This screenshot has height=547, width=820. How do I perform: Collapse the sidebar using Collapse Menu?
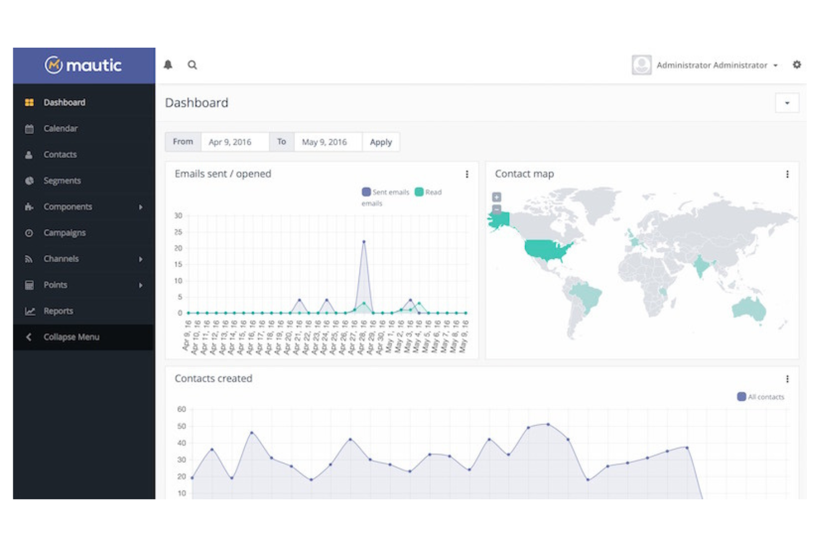point(71,336)
